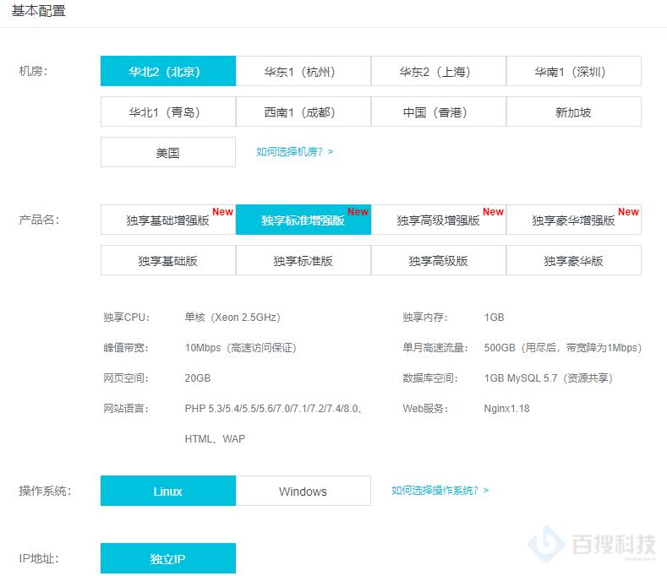The width and height of the screenshot is (667, 576).
Task: Click the 数据库空间: spec label
Action: [x=430, y=378]
